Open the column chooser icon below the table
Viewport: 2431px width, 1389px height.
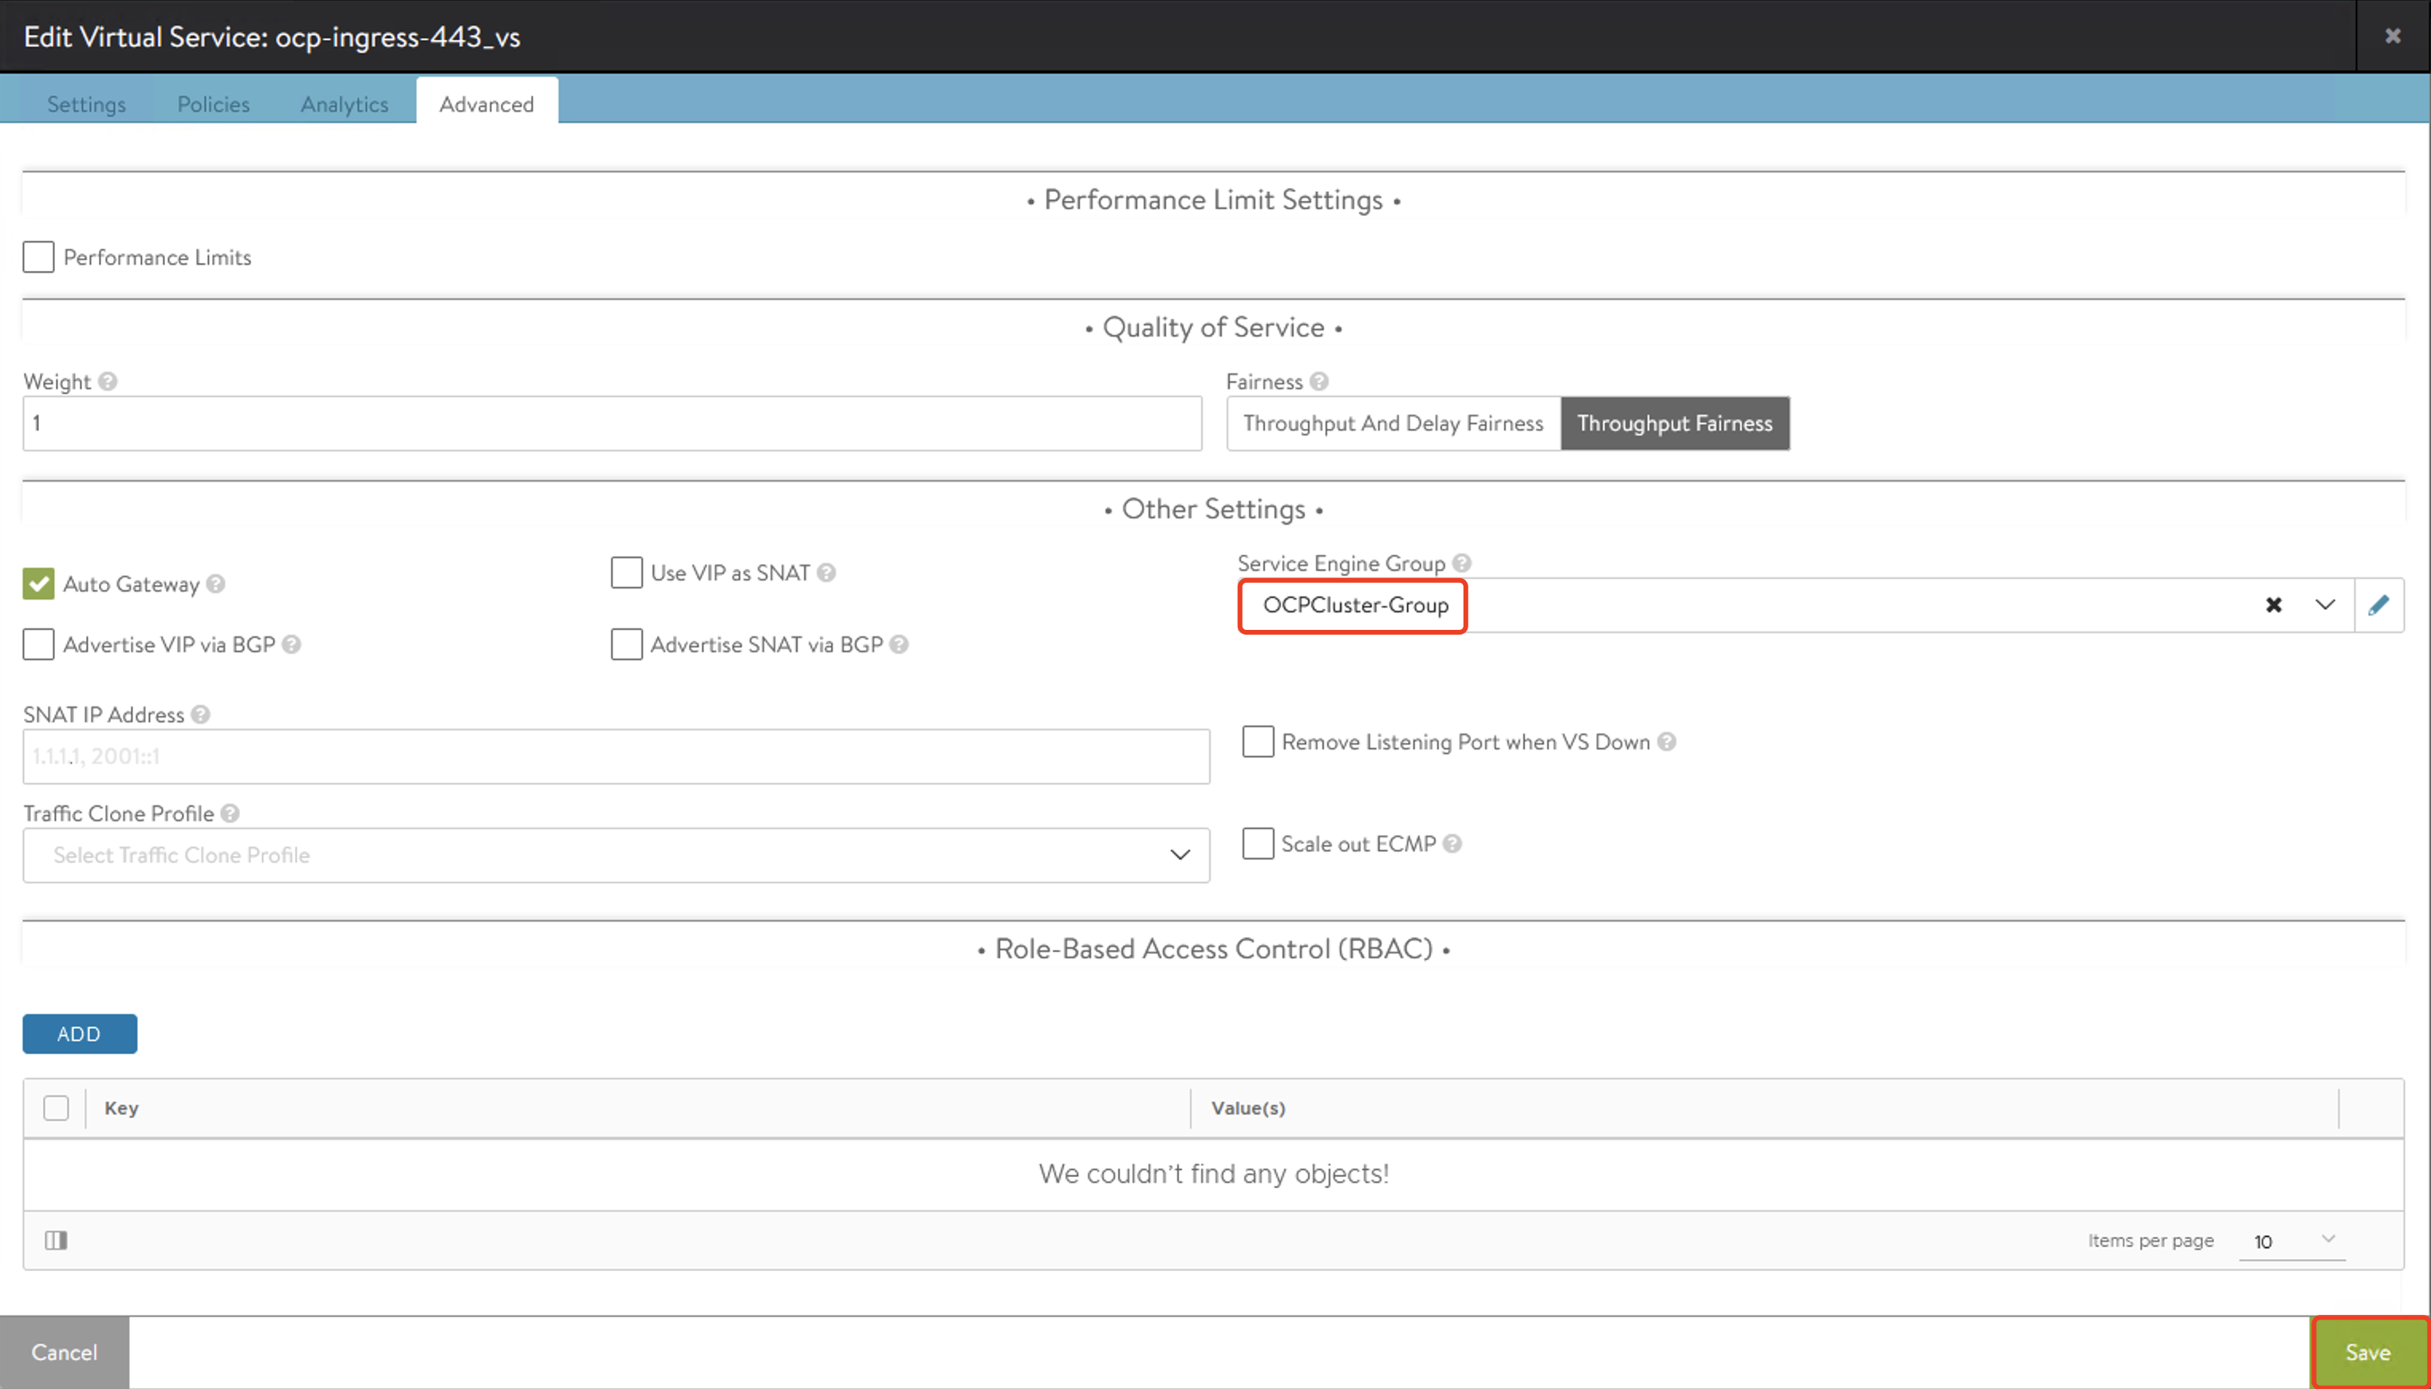coord(57,1240)
